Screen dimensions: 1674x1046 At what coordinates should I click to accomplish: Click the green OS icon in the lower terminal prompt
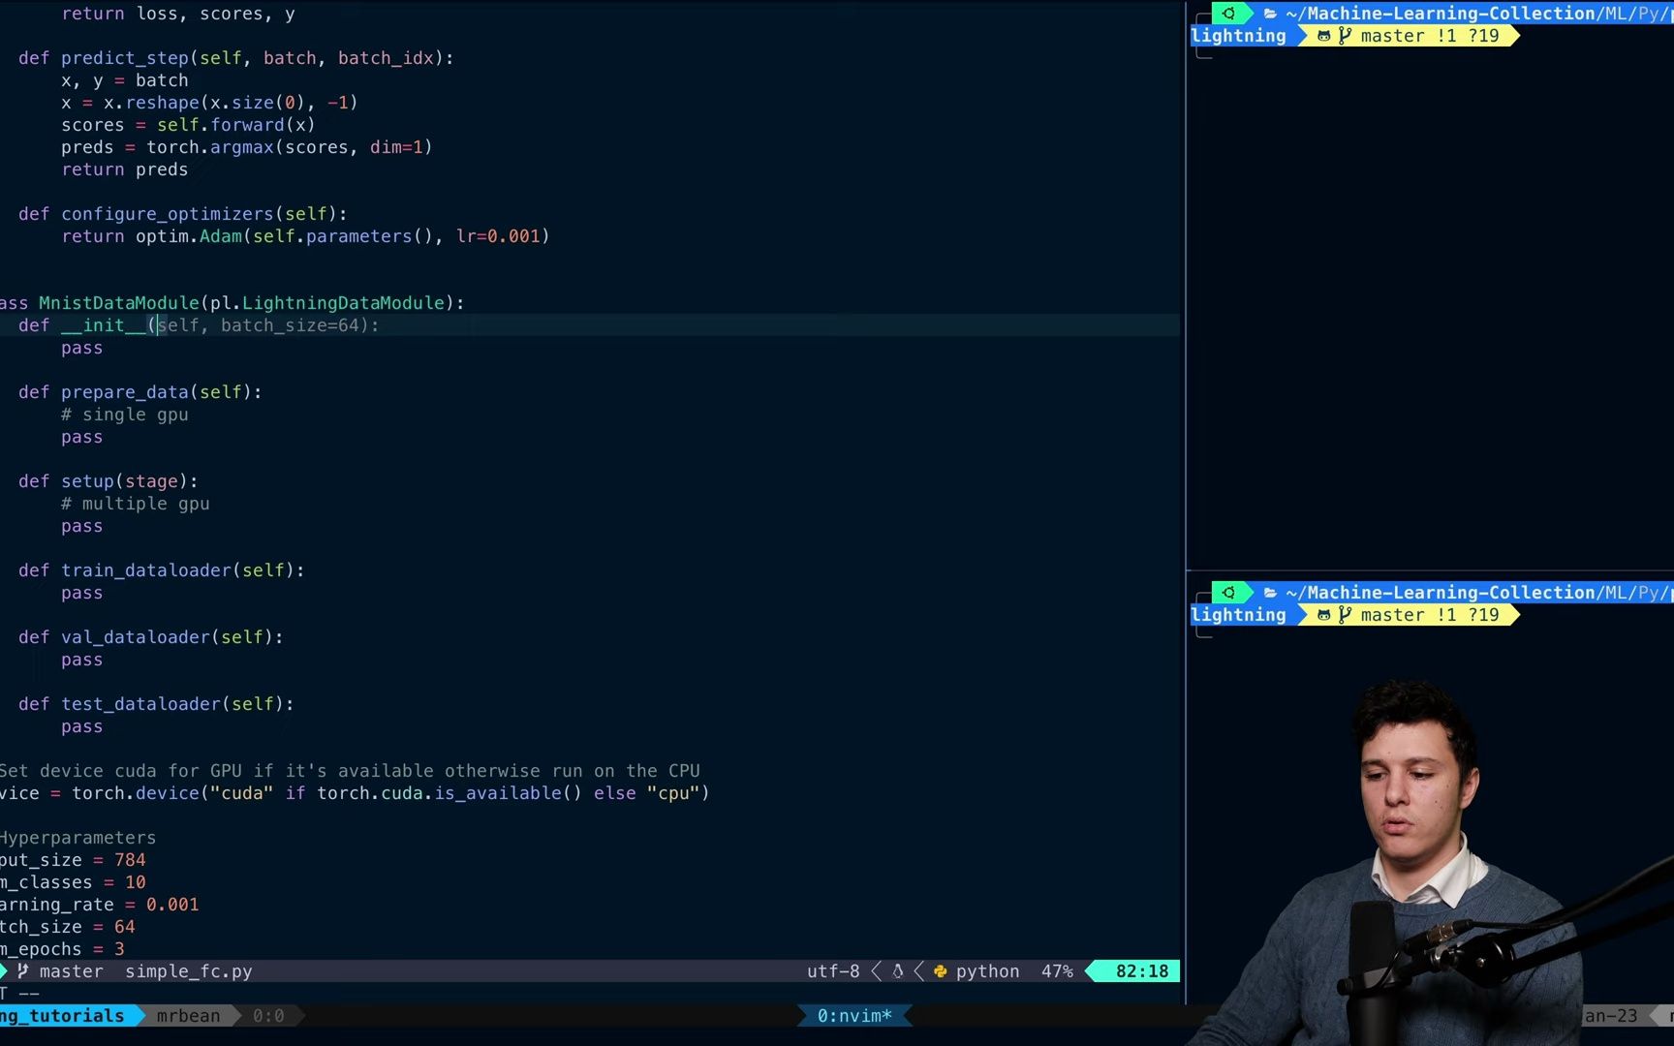tap(1228, 593)
